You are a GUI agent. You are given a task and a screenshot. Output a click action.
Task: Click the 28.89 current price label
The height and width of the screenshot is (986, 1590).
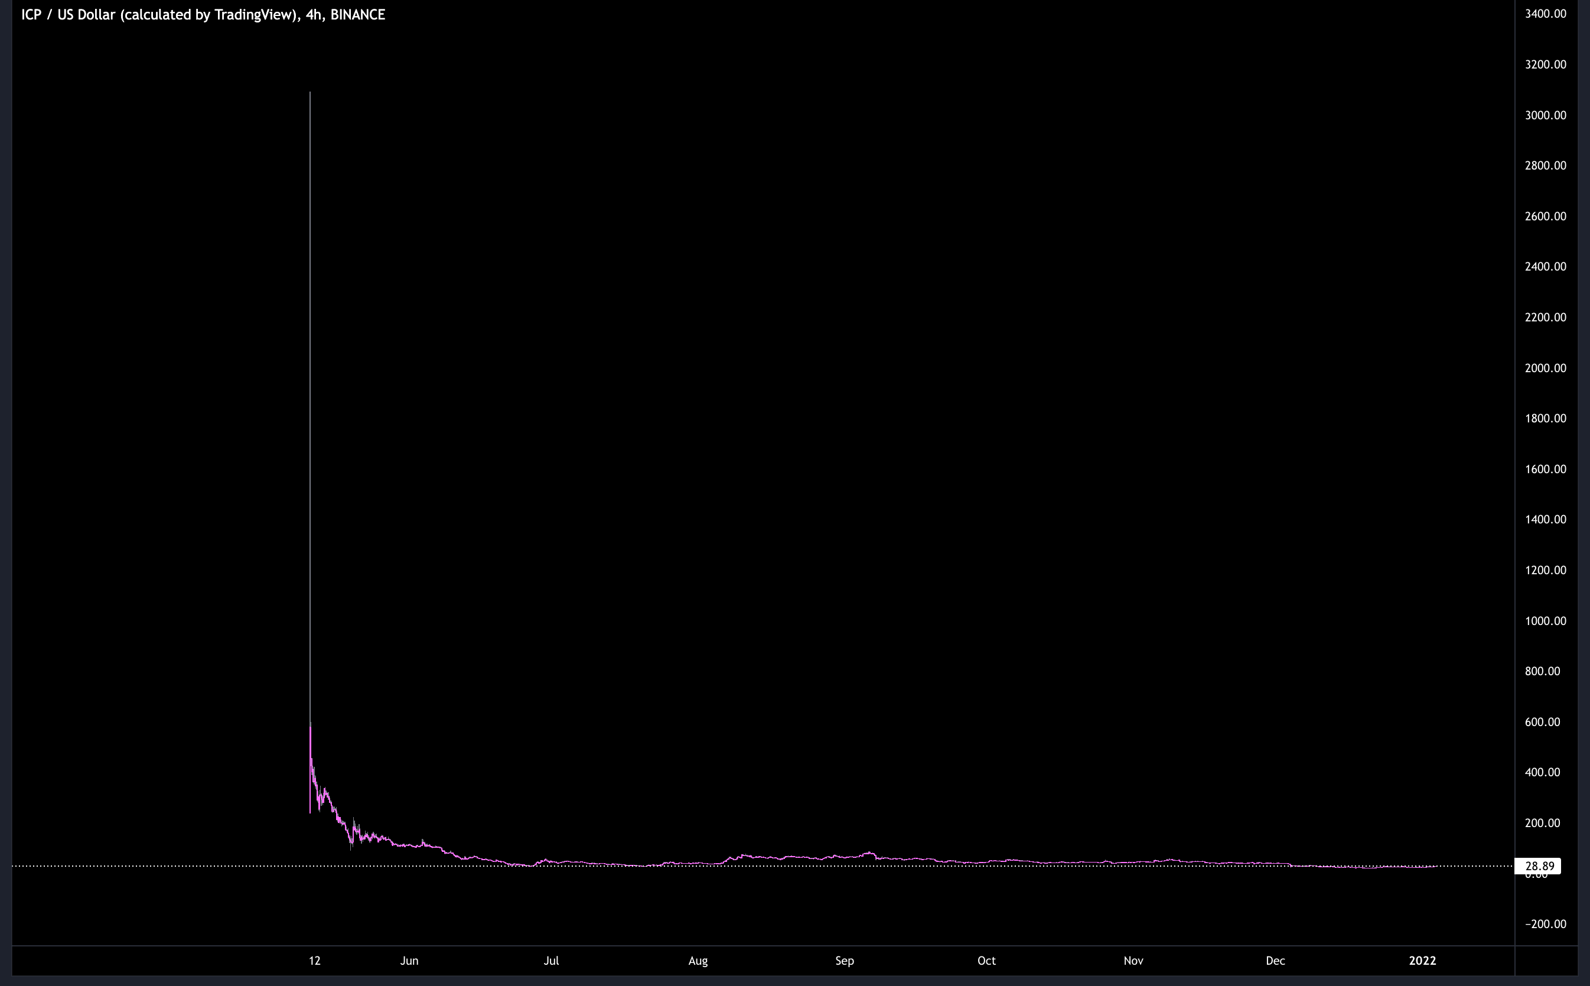coord(1539,867)
